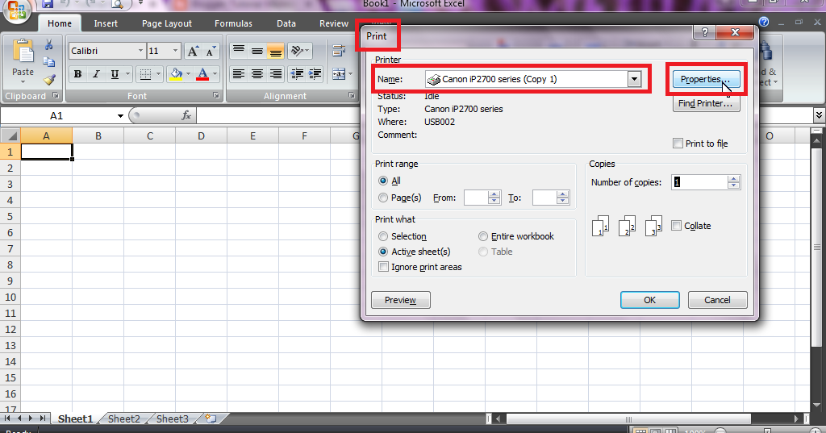Open the Name Box A1 dropdown

pyautogui.click(x=120, y=116)
